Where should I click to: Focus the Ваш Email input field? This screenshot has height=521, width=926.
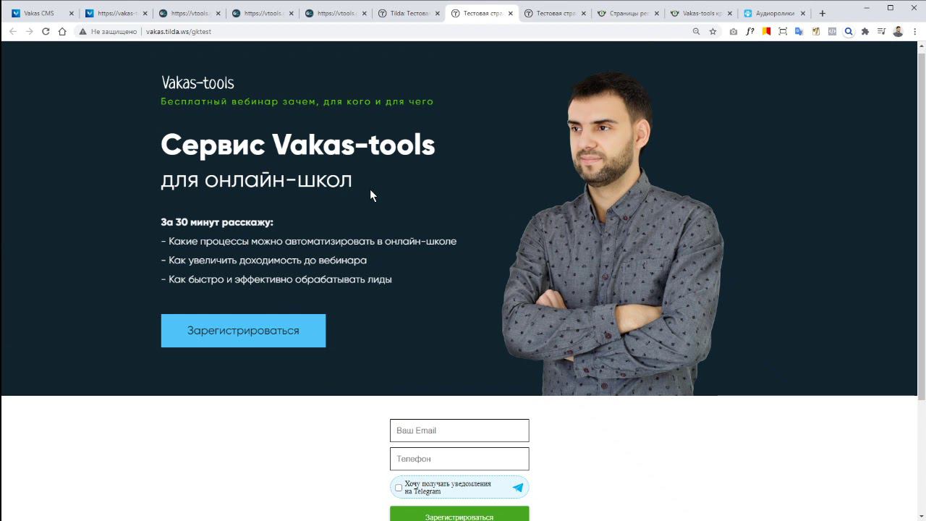pyautogui.click(x=459, y=431)
